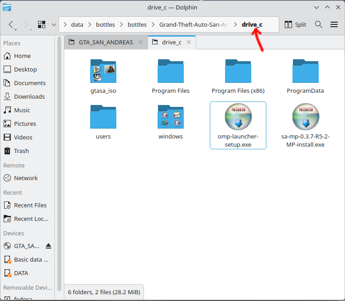Select the Program Files folder

point(171,76)
